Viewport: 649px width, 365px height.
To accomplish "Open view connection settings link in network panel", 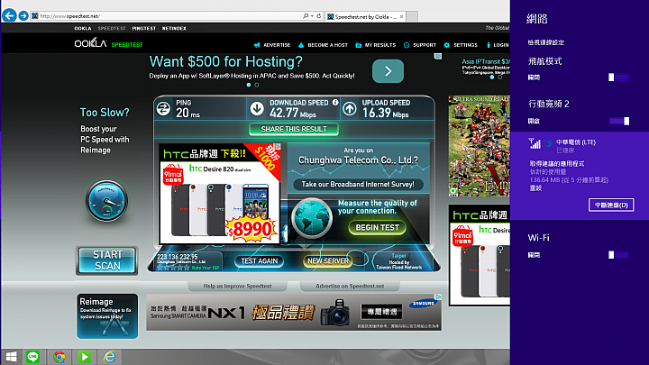I will click(545, 42).
